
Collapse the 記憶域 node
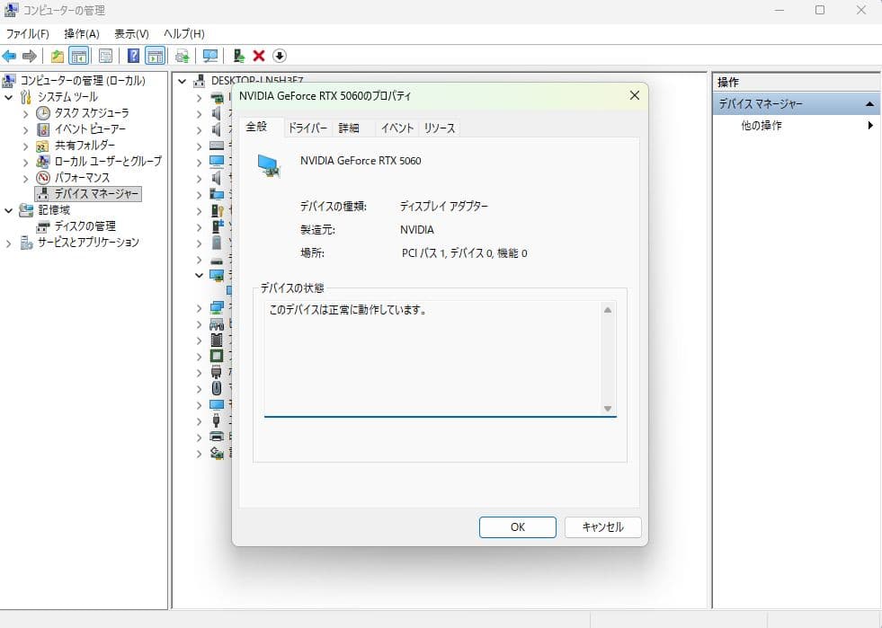(x=8, y=211)
